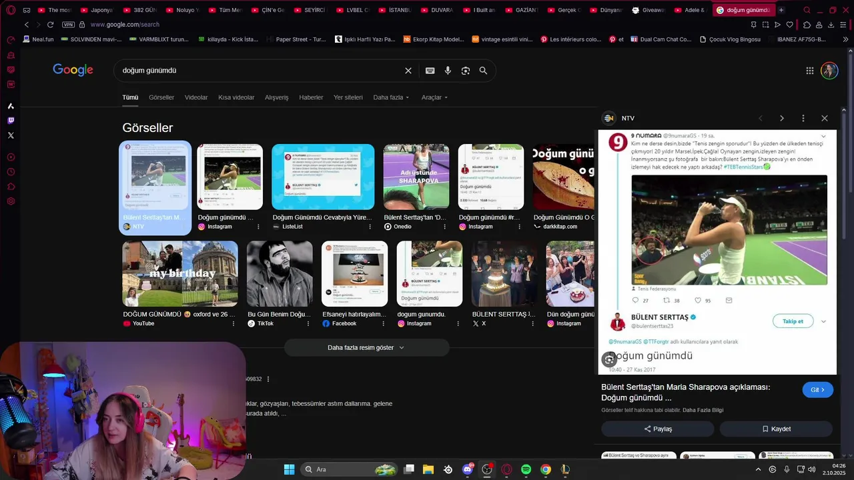Expand the Daha fazla search filter dropdown

(x=391, y=97)
